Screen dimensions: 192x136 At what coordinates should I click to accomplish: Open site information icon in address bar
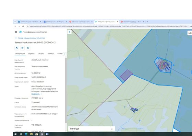point(28,26)
